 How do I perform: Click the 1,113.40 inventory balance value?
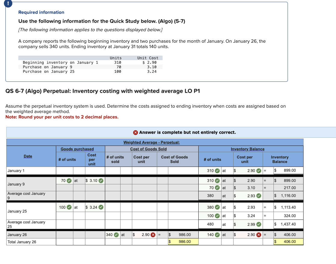[x=288, y=207]
